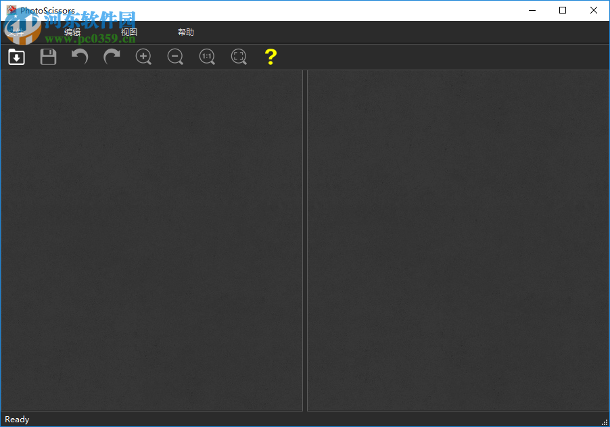The height and width of the screenshot is (427, 610).
Task: Redo the last undone action
Action: [112, 57]
